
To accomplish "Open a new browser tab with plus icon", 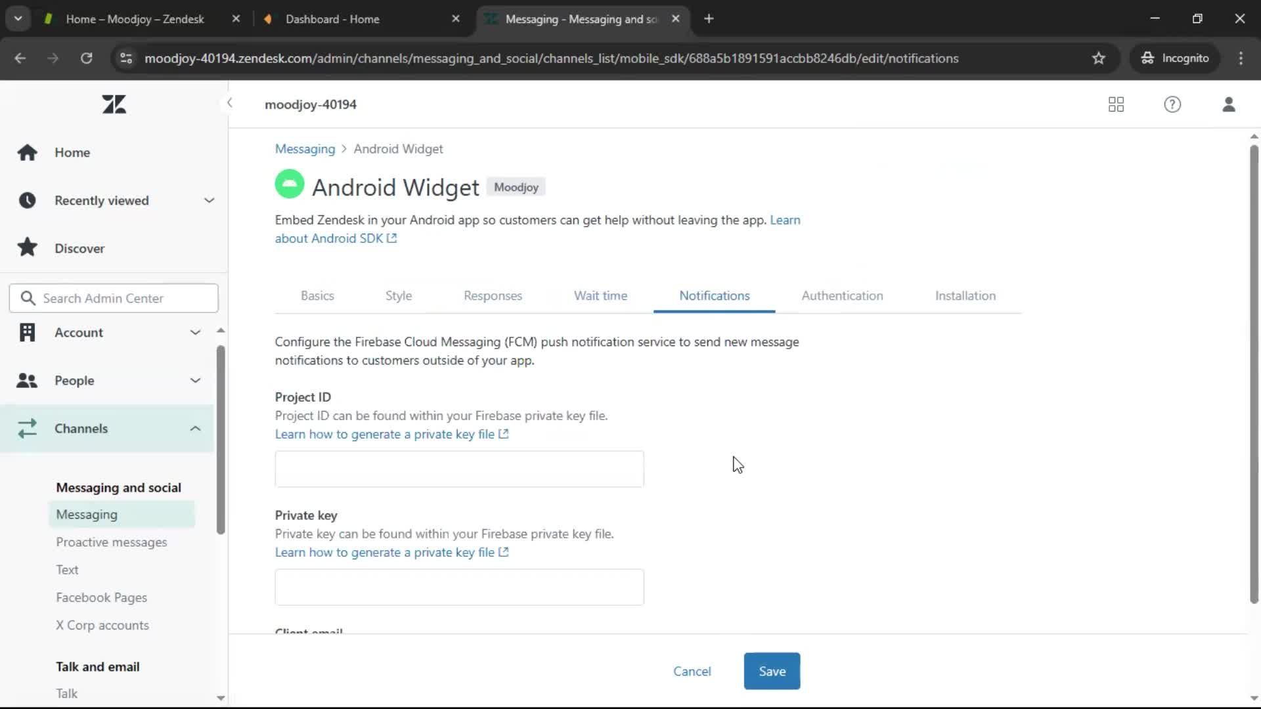I will pyautogui.click(x=709, y=19).
